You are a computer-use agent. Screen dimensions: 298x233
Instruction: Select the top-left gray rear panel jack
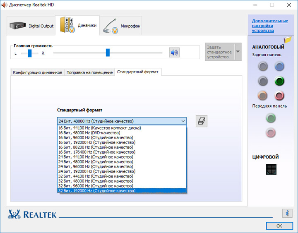(263, 67)
